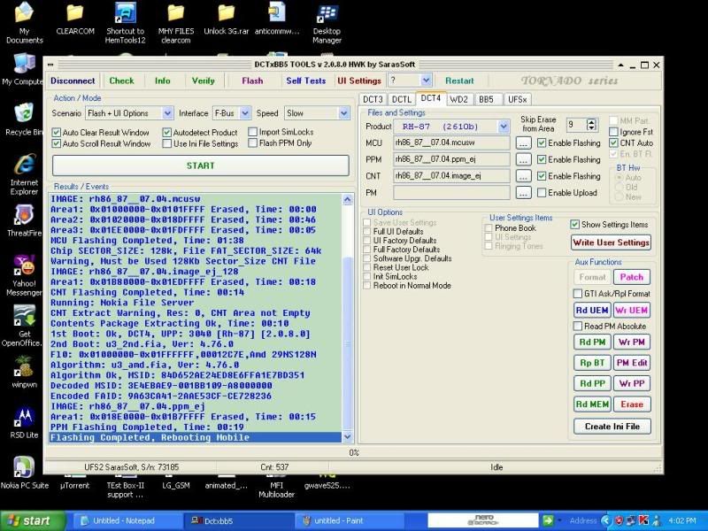Click Verify in the top toolbar

coord(204,81)
